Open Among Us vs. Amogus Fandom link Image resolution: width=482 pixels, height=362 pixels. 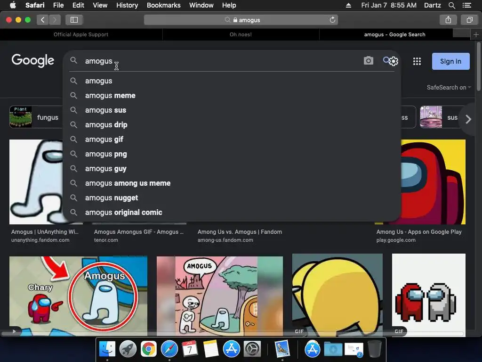coord(240,236)
